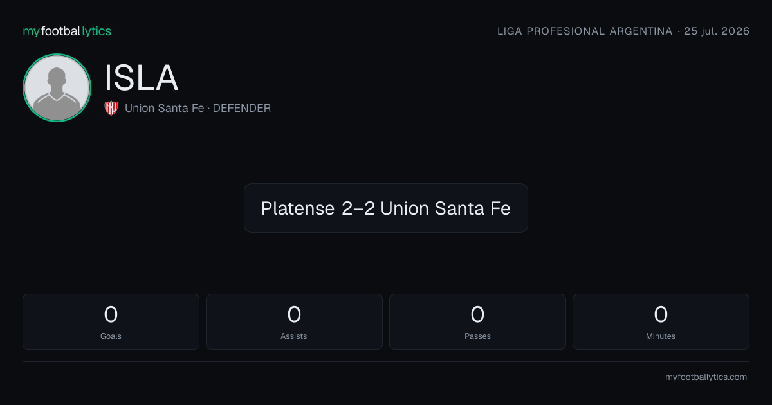Image resolution: width=772 pixels, height=405 pixels.
Task: Click the Goals value zero
Action: tap(111, 314)
